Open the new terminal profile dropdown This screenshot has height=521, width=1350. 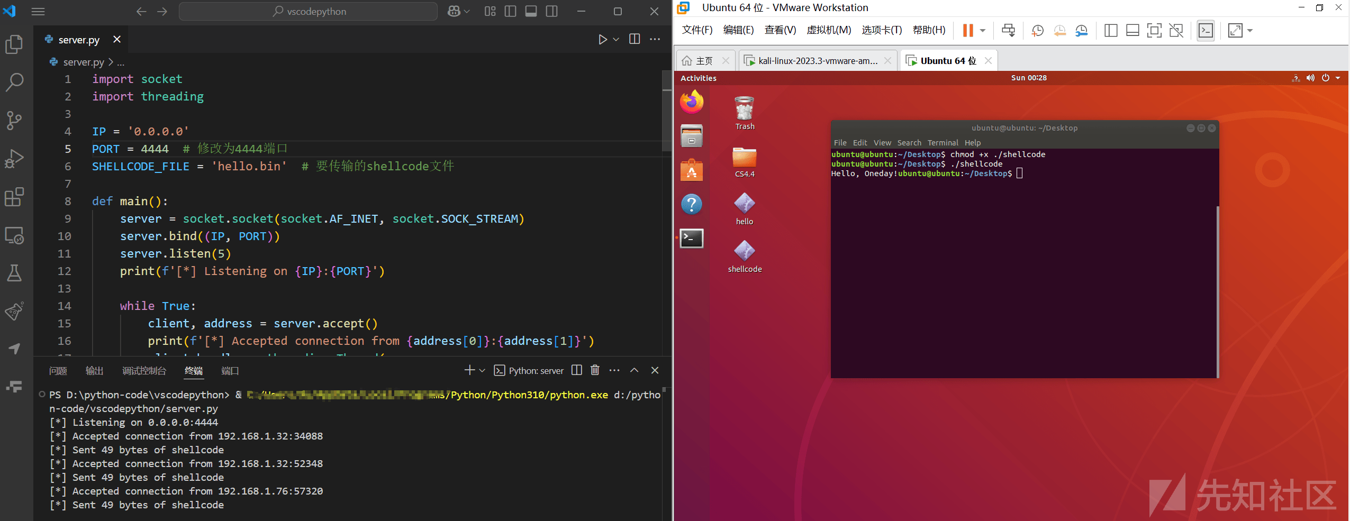click(x=482, y=370)
